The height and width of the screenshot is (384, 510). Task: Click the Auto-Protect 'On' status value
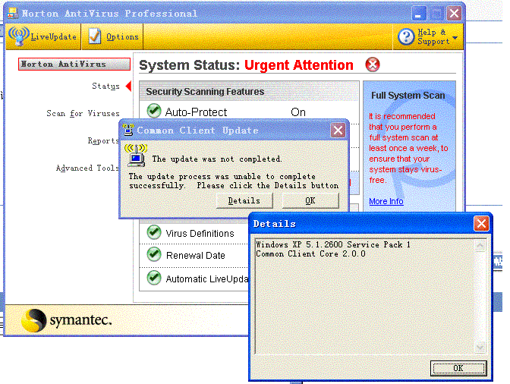298,112
